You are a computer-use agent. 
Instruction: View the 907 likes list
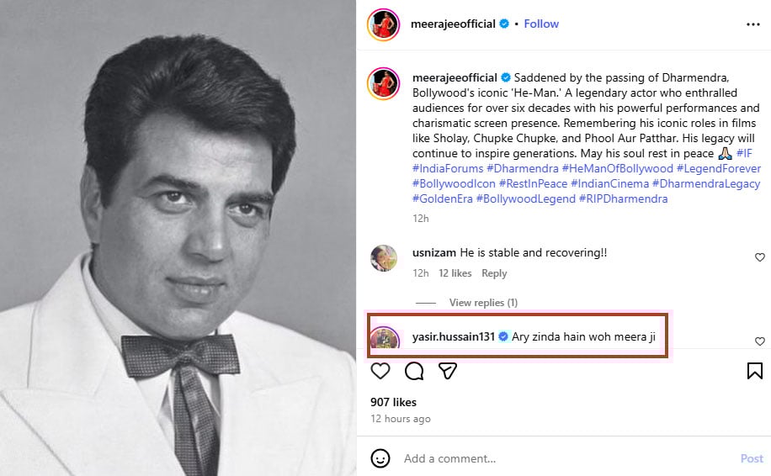pyautogui.click(x=393, y=402)
